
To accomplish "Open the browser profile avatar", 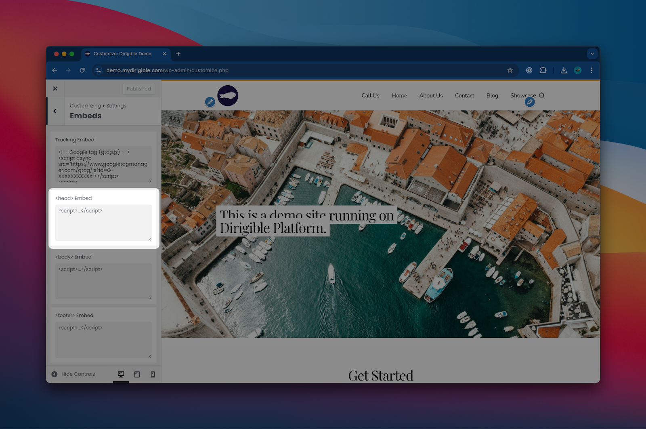I will click(578, 70).
